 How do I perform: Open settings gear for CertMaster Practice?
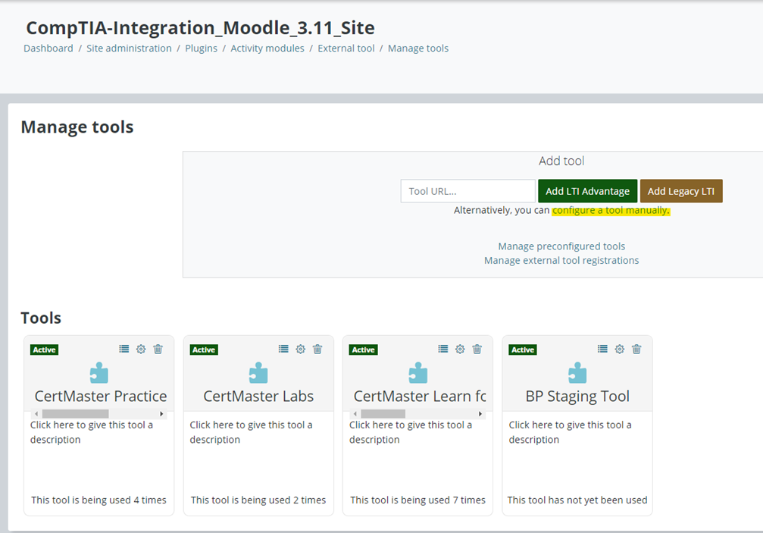[141, 349]
